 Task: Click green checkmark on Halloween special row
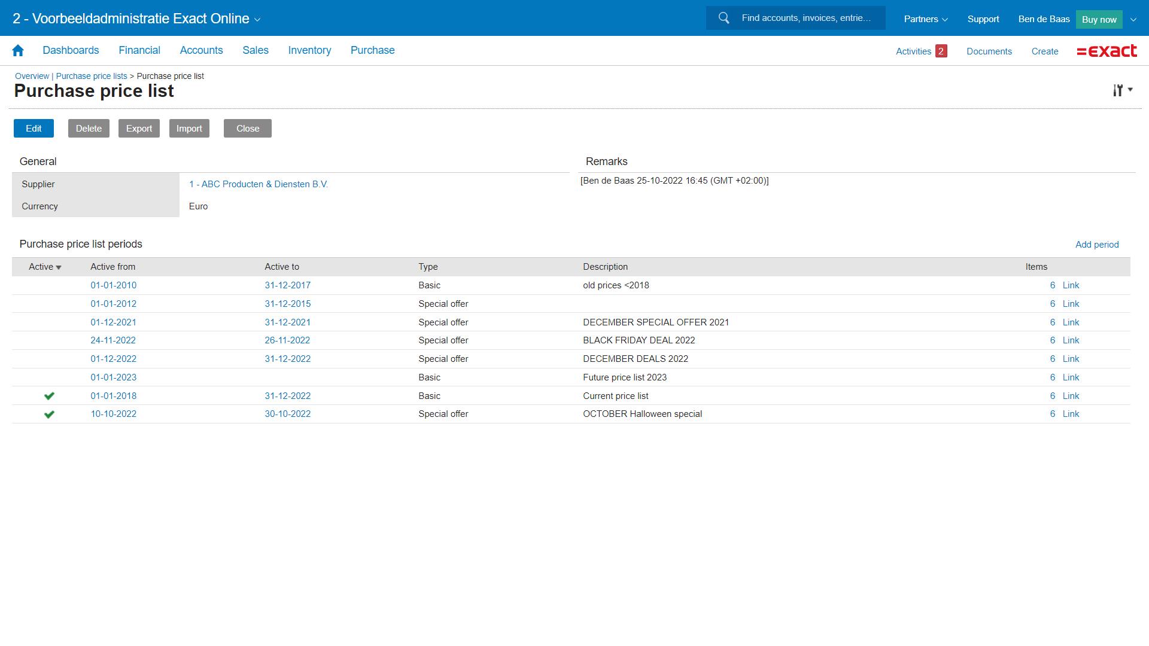coord(49,414)
